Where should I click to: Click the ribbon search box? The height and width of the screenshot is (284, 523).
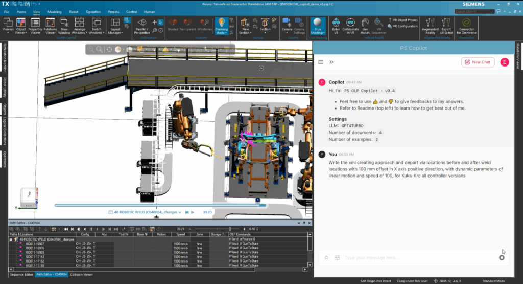tap(474, 12)
